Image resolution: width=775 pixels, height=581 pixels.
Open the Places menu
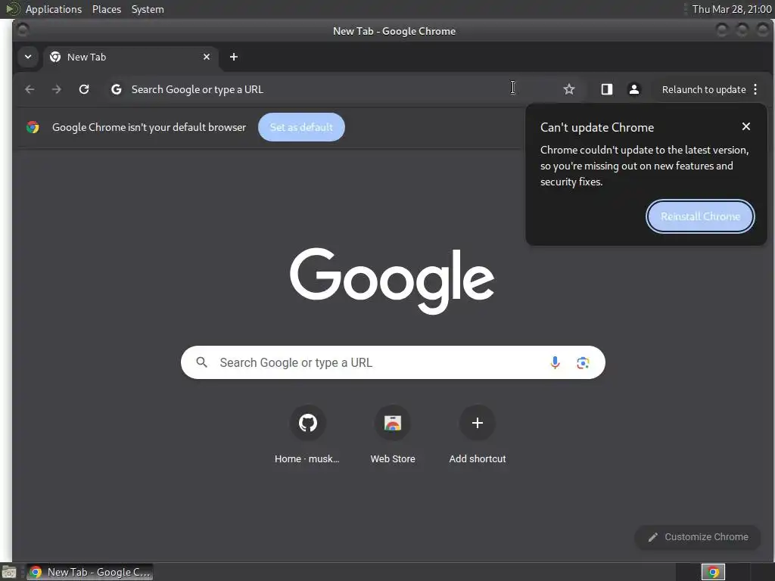click(x=106, y=9)
